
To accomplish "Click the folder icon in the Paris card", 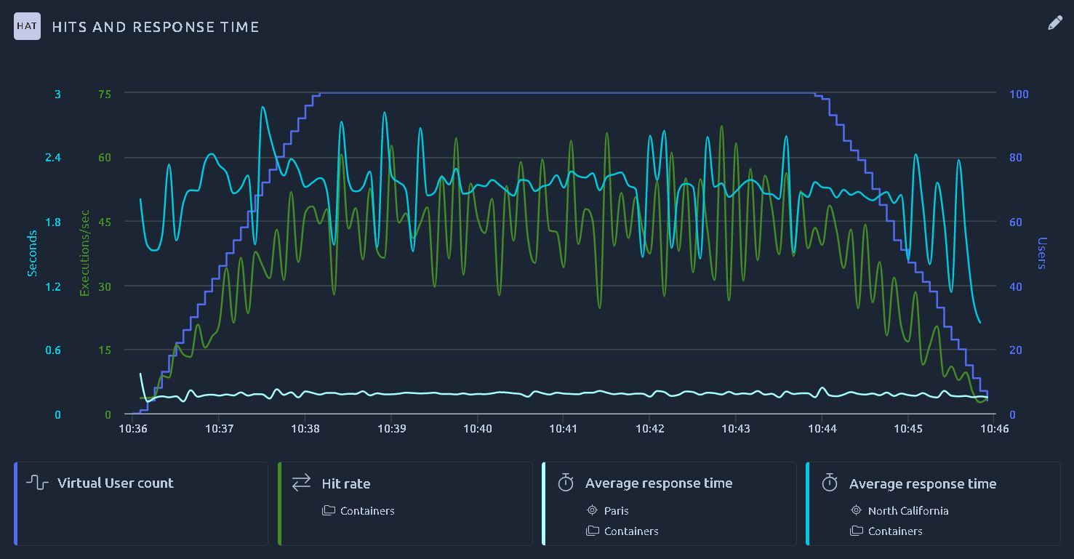I will pos(592,531).
